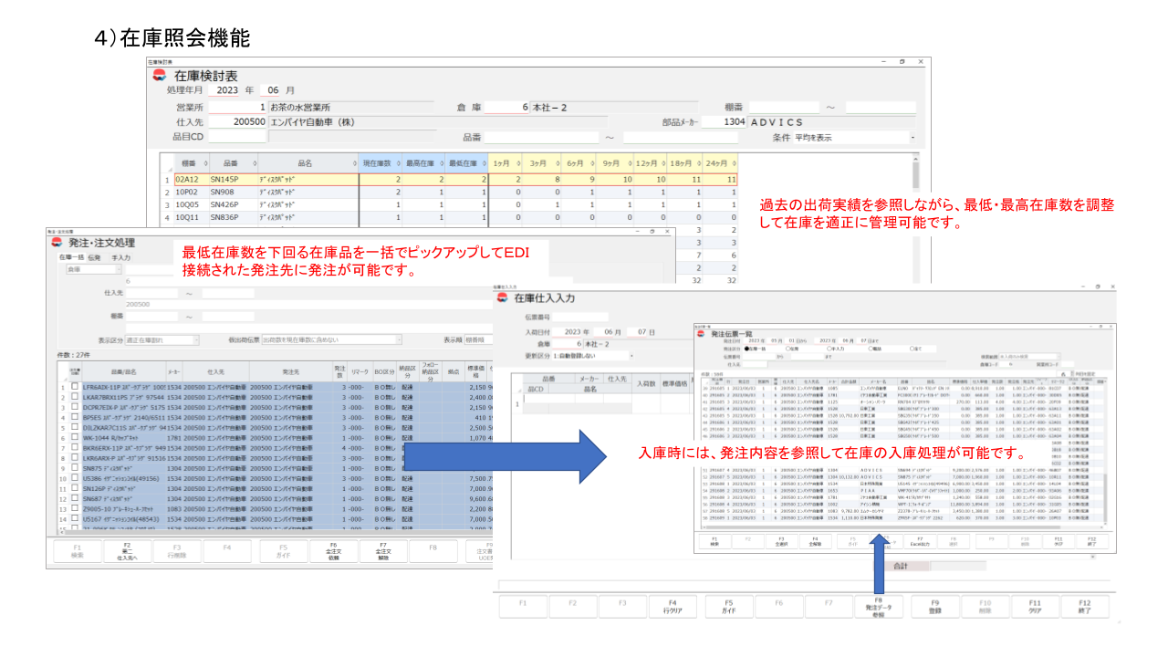Click sort arrow on 12ヶ月 column header
The height and width of the screenshot is (657, 1168).
click(x=665, y=163)
